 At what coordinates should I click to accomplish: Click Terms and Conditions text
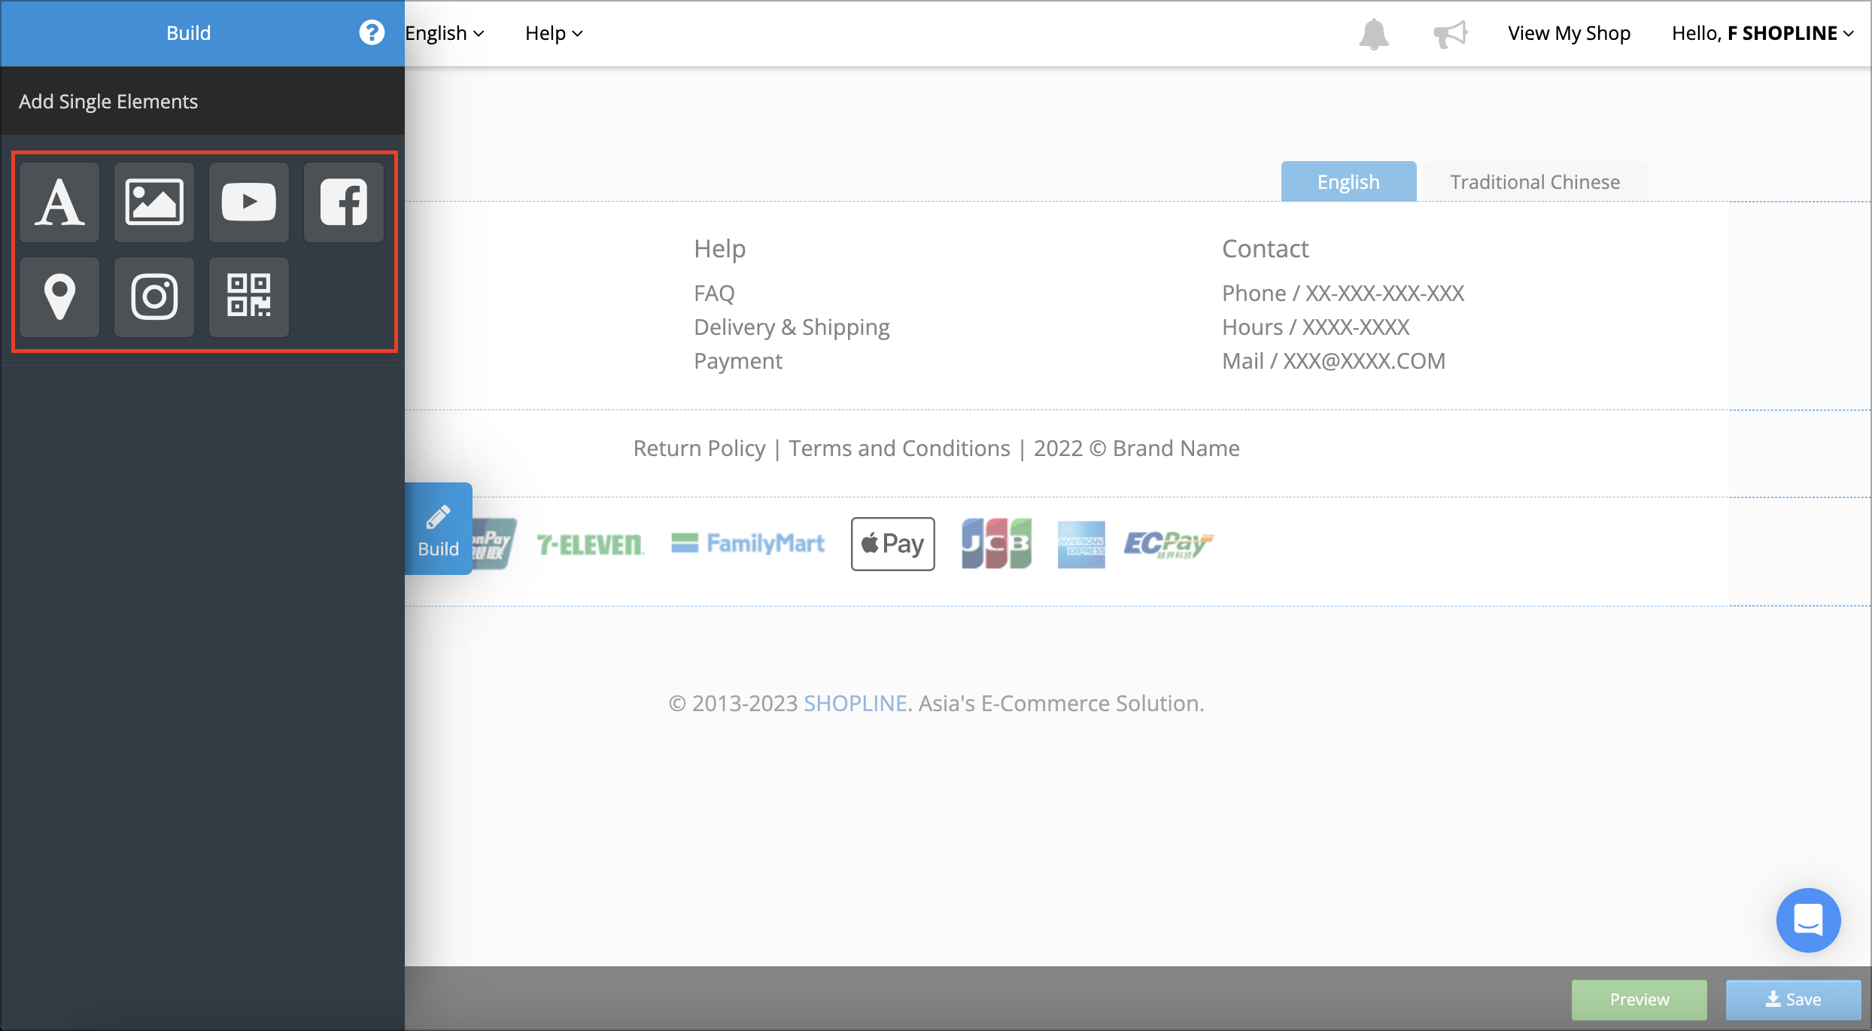899,448
